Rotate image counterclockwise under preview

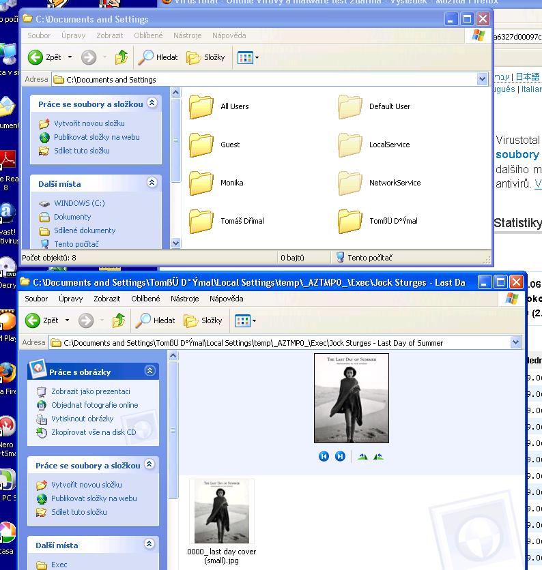pyautogui.click(x=378, y=457)
